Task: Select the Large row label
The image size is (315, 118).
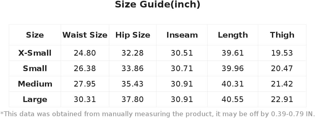Action: (x=35, y=99)
